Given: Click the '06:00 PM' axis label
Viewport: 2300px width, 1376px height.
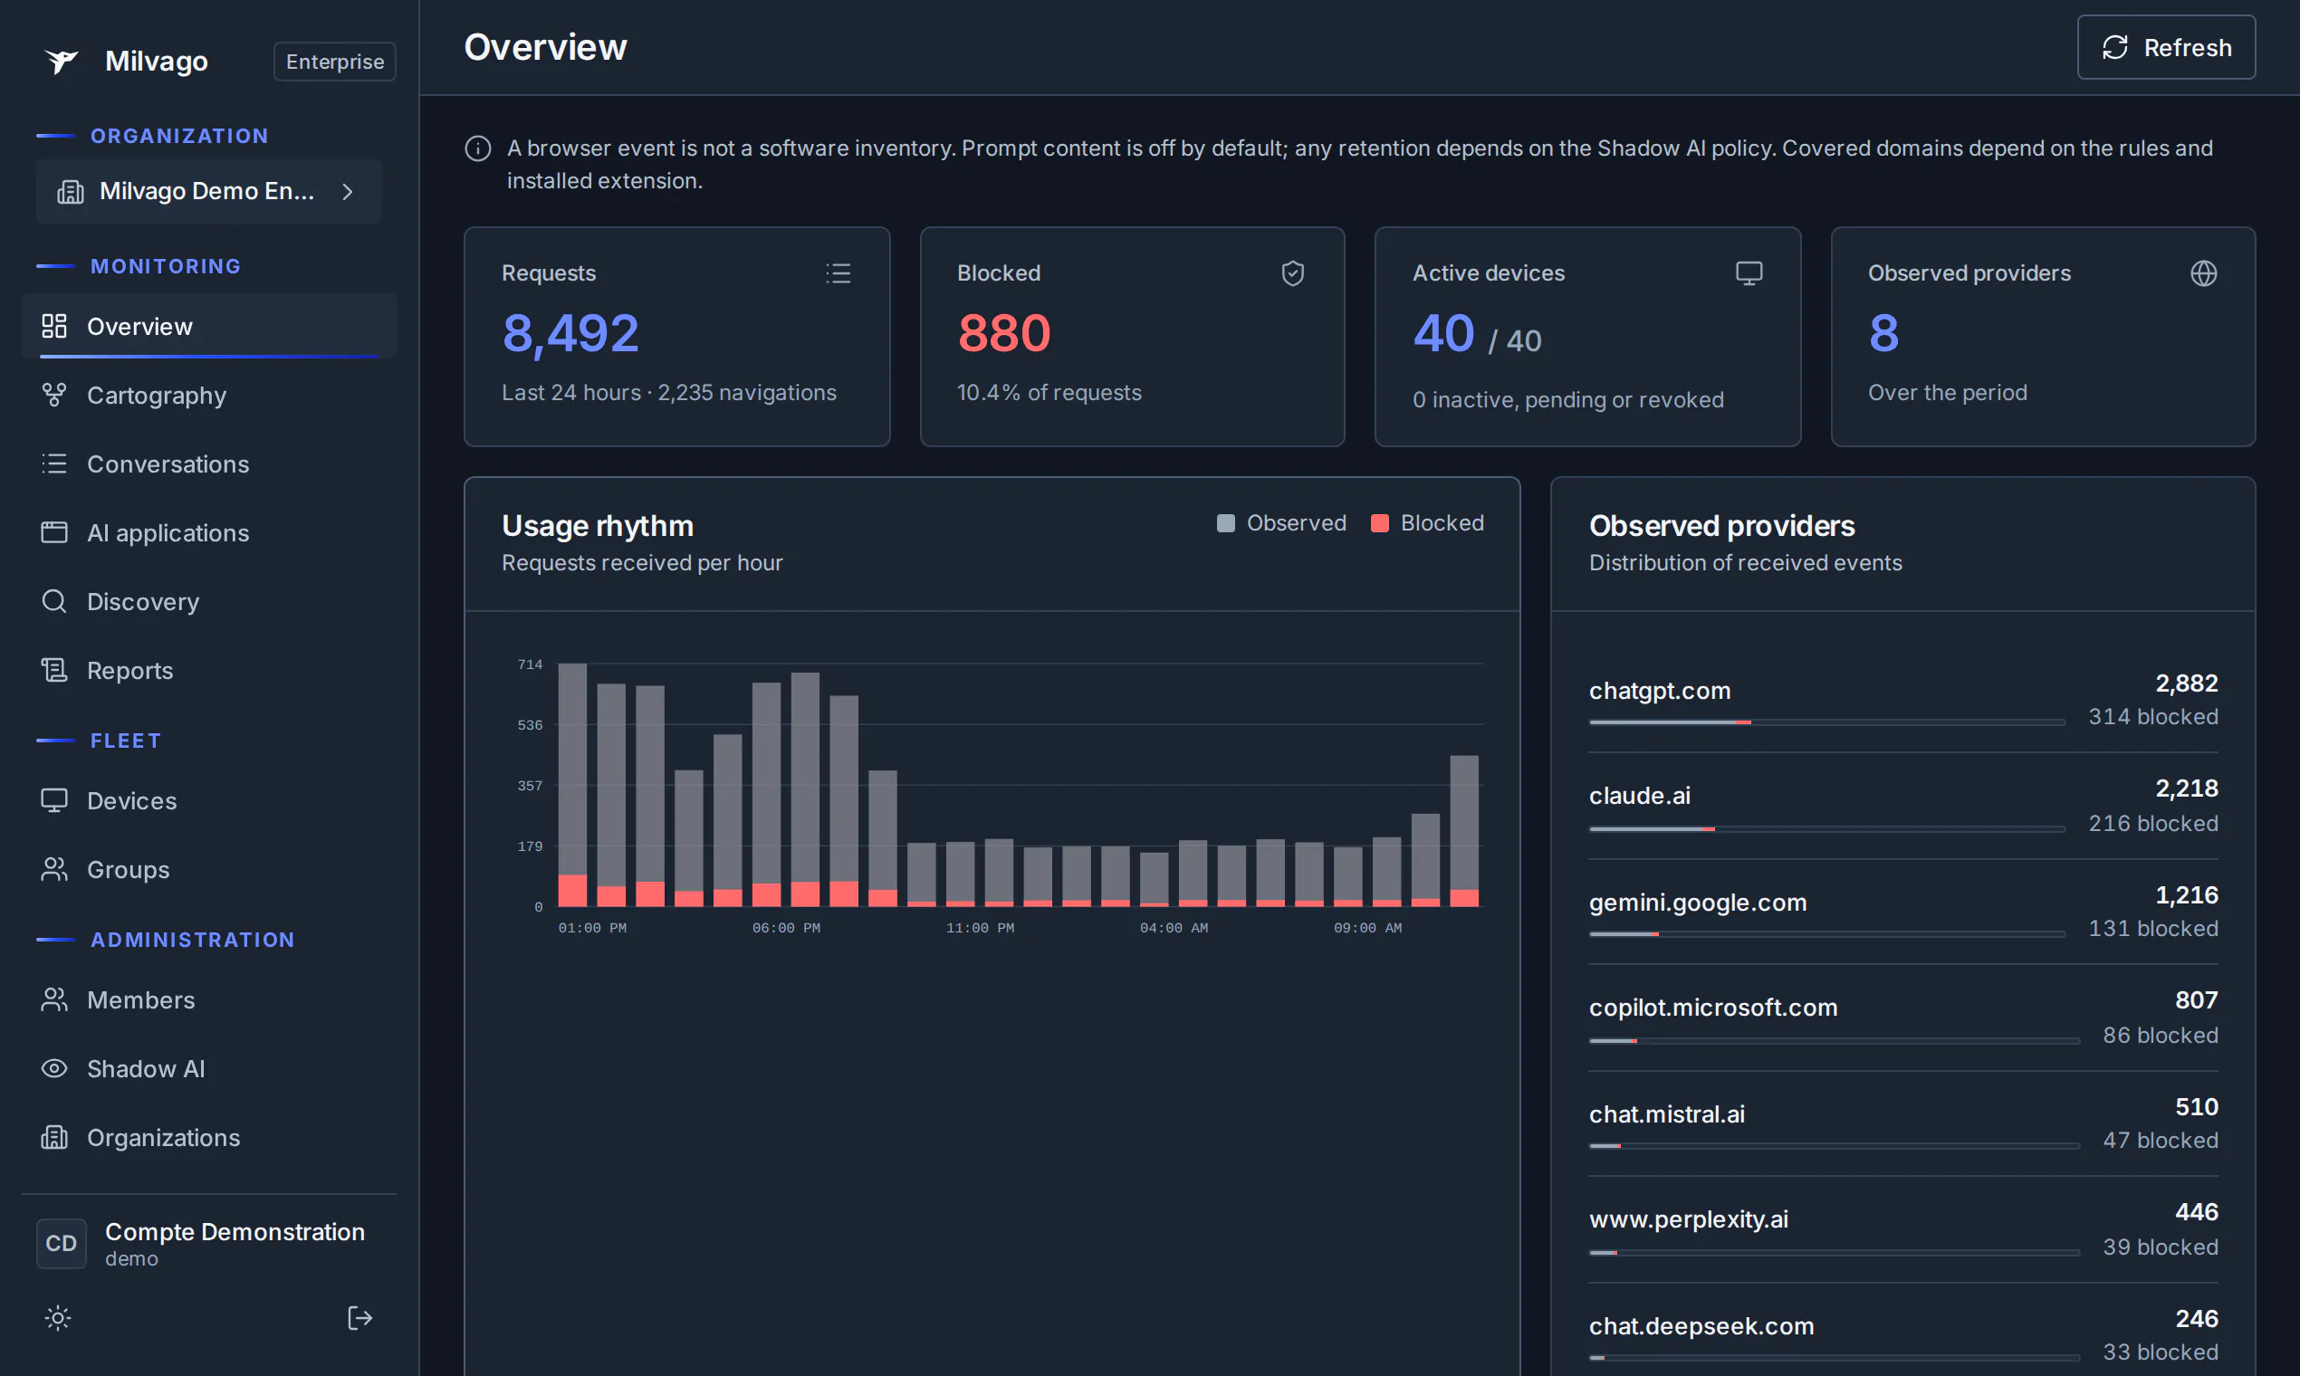Looking at the screenshot, I should click(x=785, y=927).
